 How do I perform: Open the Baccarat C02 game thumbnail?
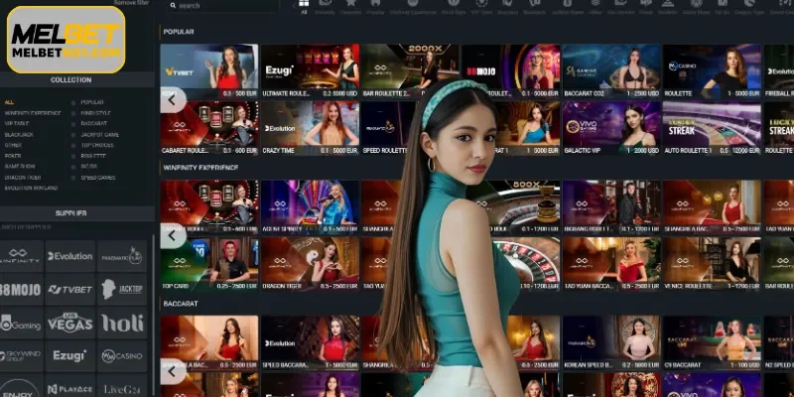[611, 70]
